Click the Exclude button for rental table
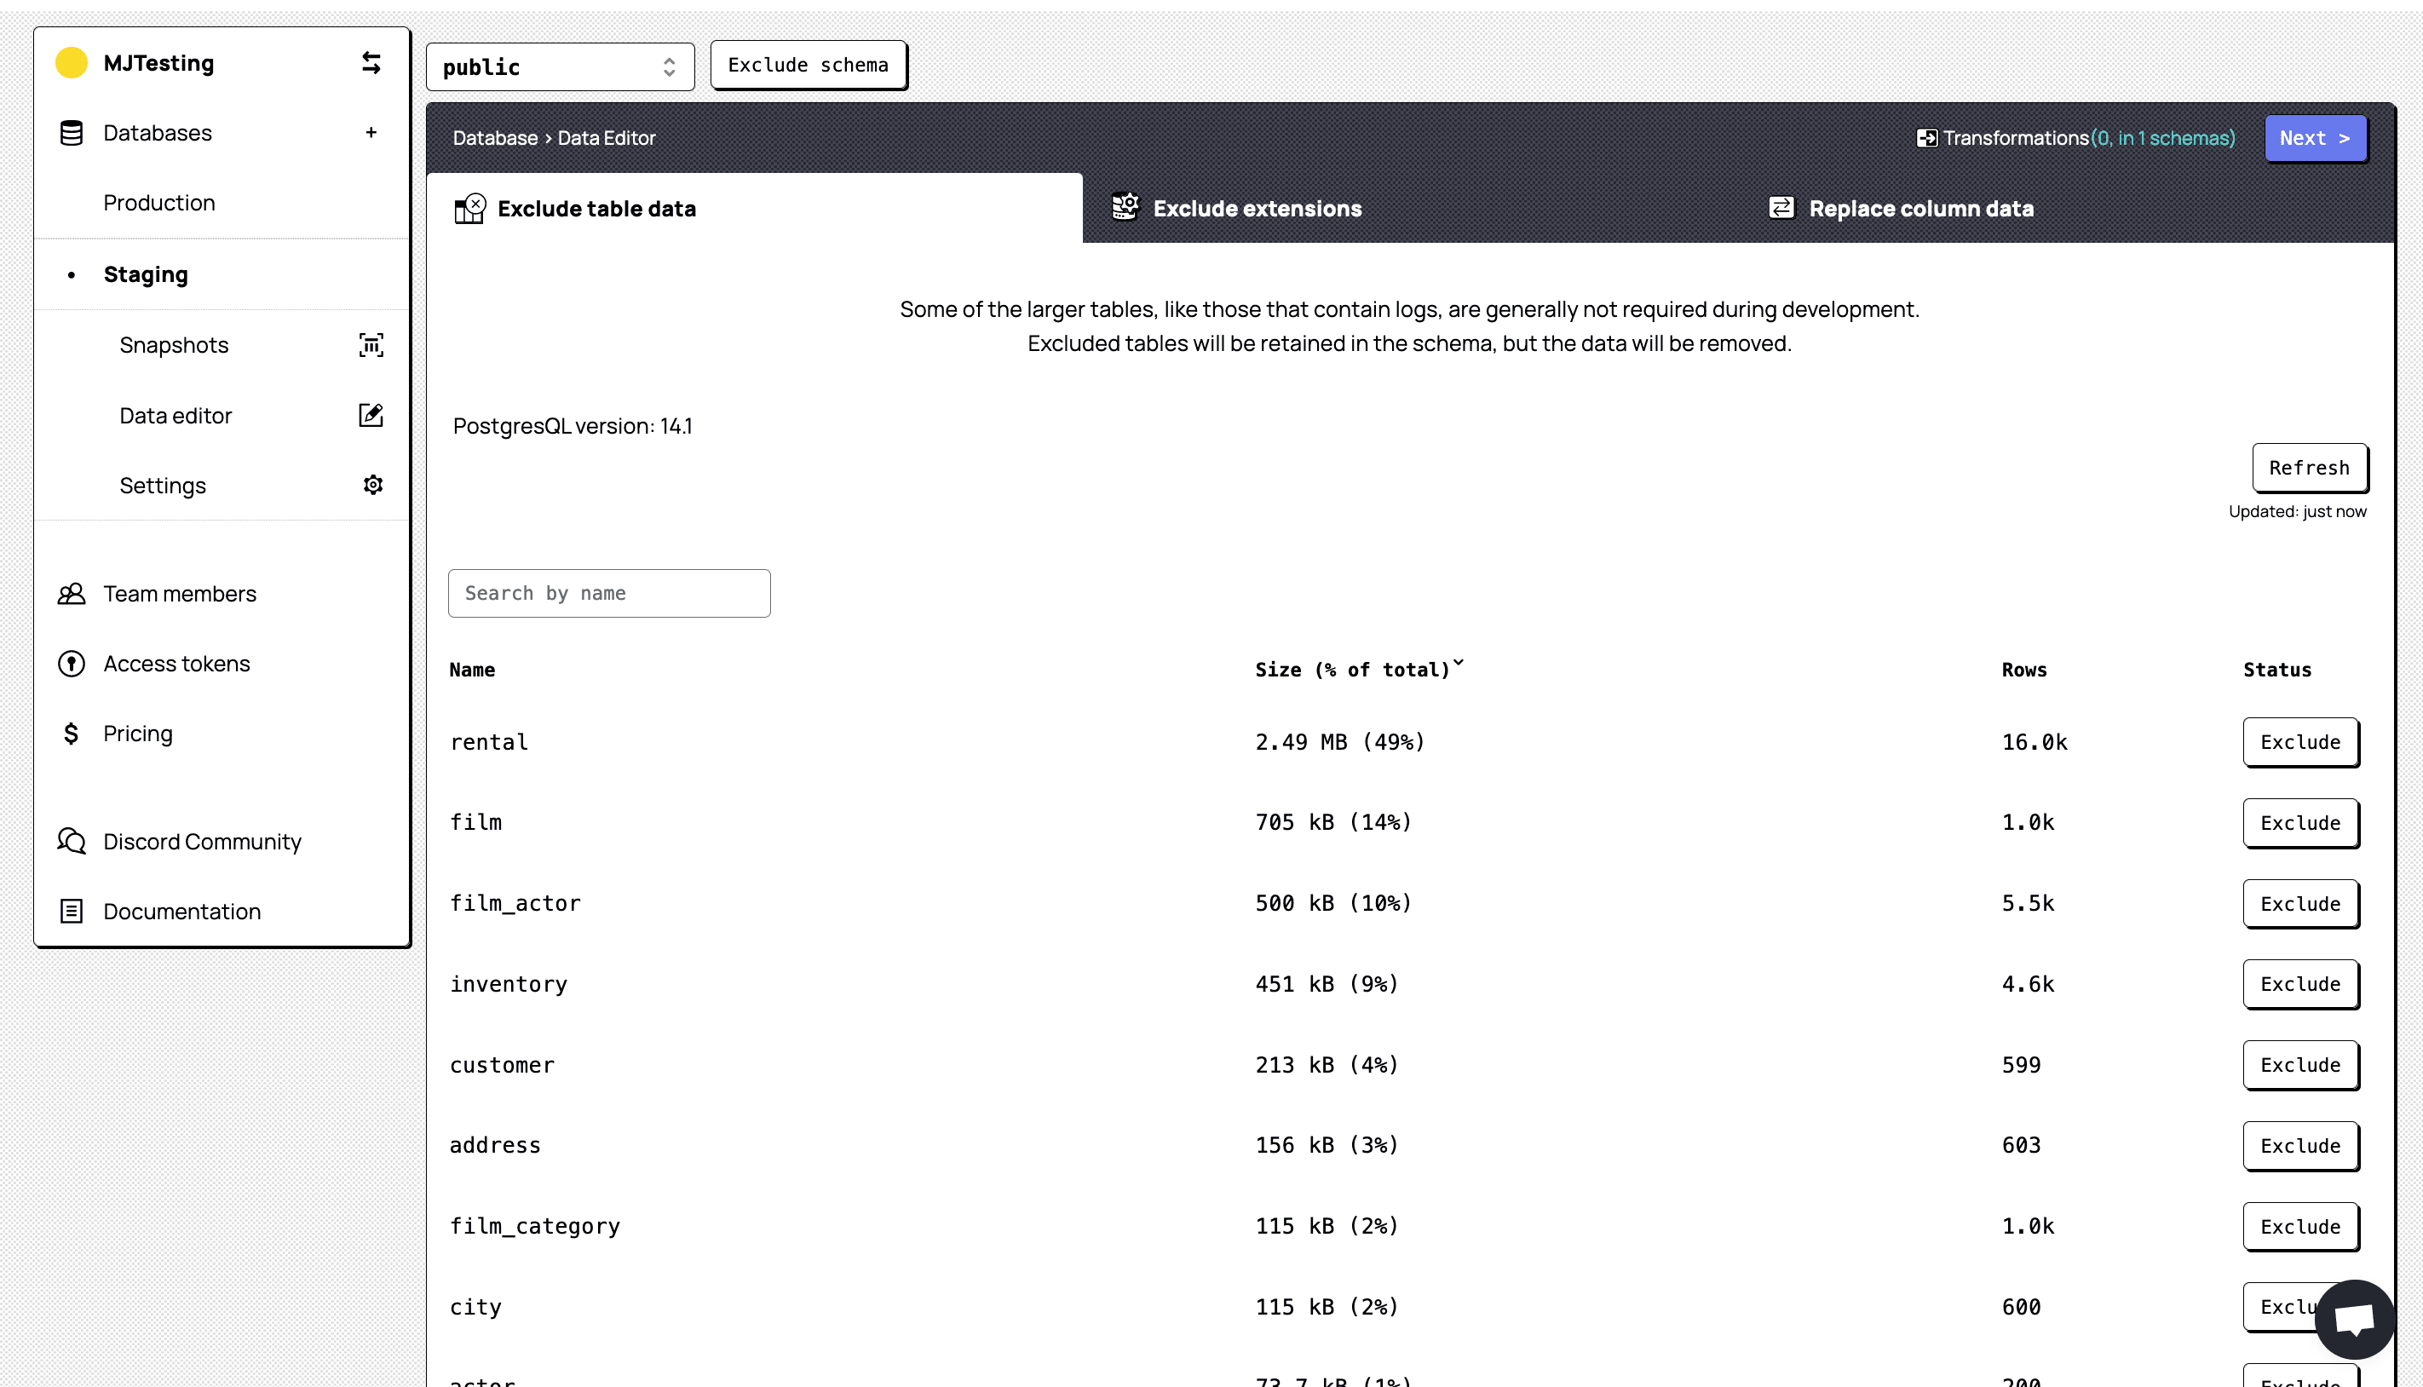The image size is (2423, 1387). coord(2299,741)
